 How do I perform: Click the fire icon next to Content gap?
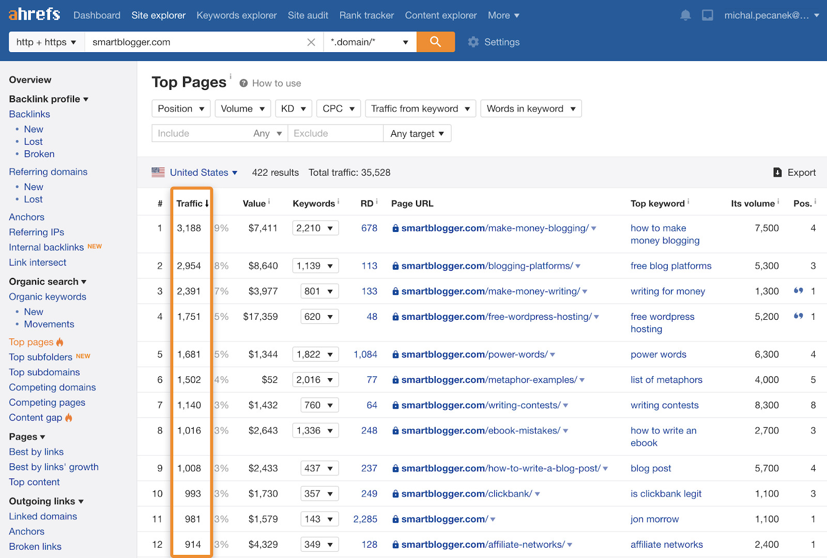[x=69, y=417]
